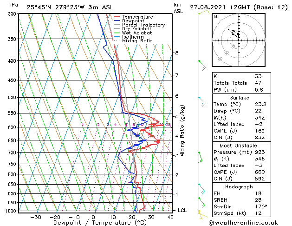This screenshot has width=292, height=226.
Task: Click the Mixing Ratio legend entry
Action: 133,40
